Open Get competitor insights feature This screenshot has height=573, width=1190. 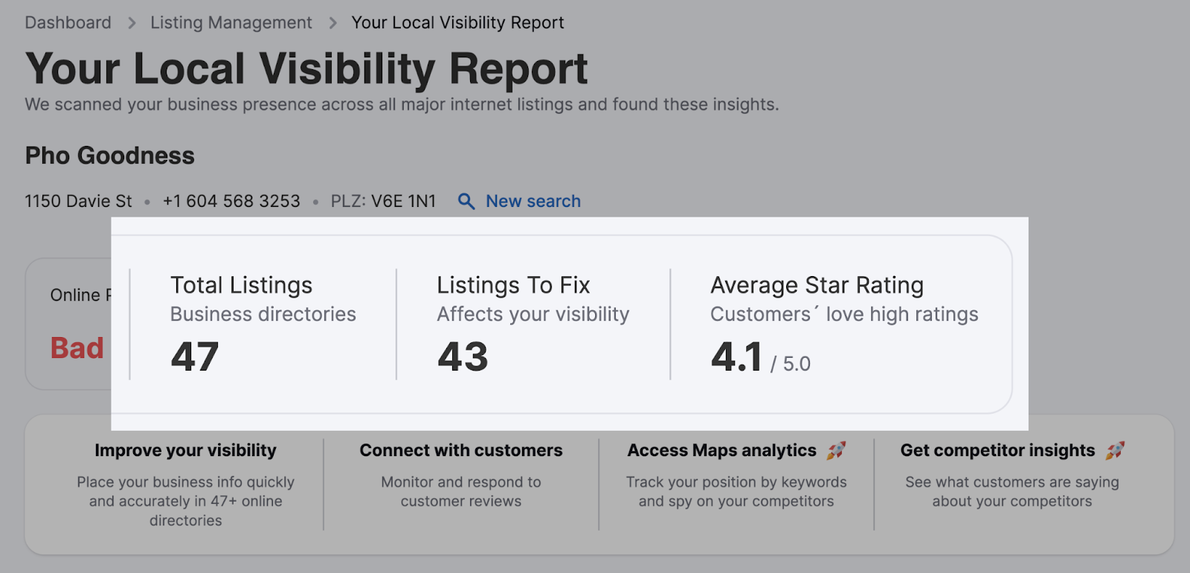point(997,451)
